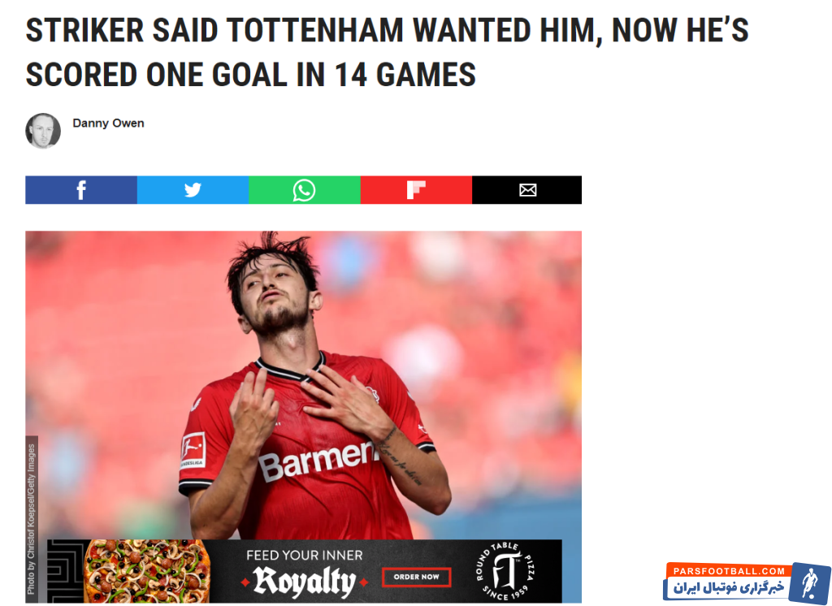The width and height of the screenshot is (832, 606).
Task: Open Danny Owen author name link
Action: click(x=108, y=123)
